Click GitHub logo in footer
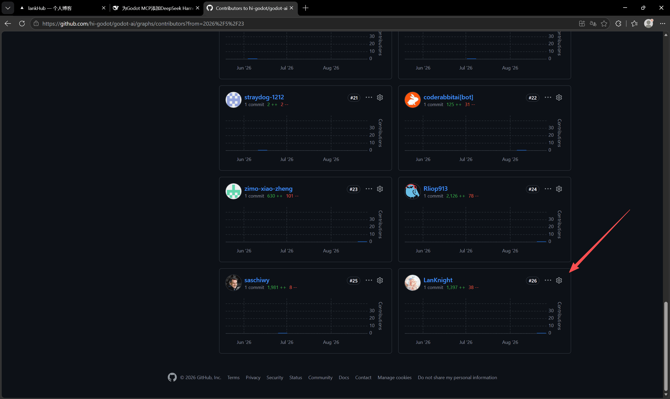The height and width of the screenshot is (399, 670). coord(172,377)
